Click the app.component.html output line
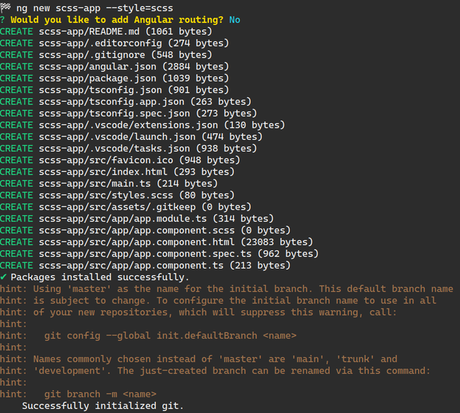 (176, 242)
